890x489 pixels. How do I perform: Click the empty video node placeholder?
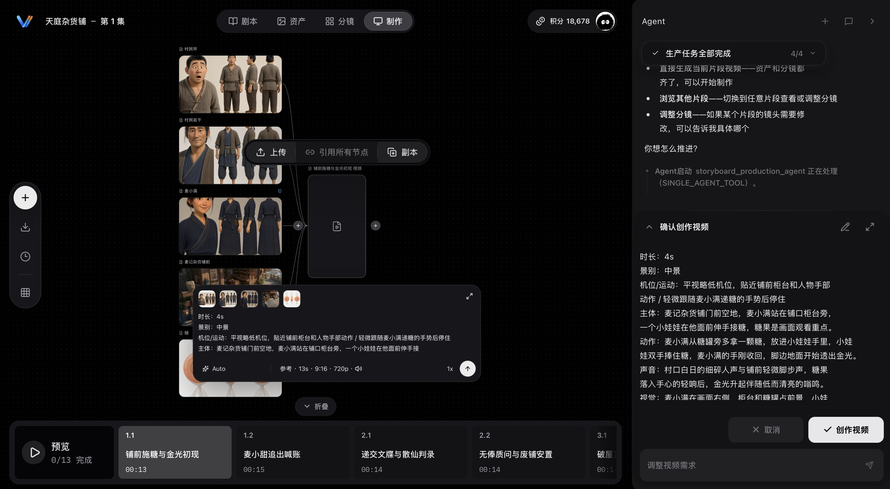coord(337,226)
